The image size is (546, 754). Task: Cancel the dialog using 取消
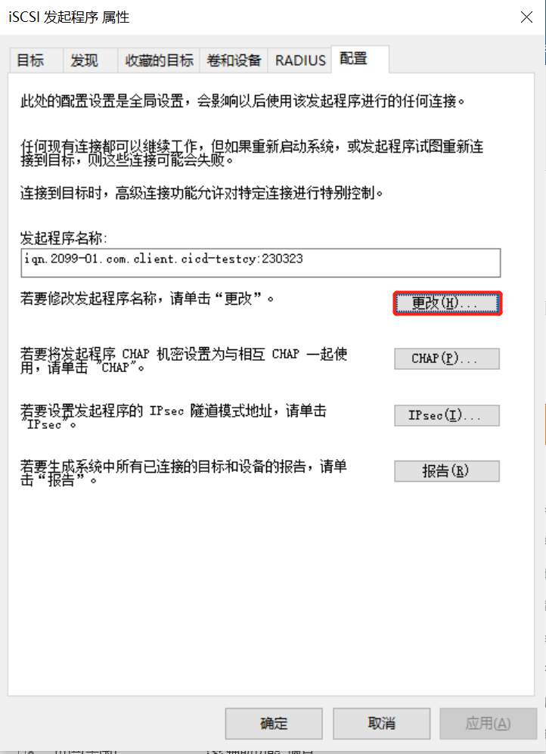(x=382, y=724)
